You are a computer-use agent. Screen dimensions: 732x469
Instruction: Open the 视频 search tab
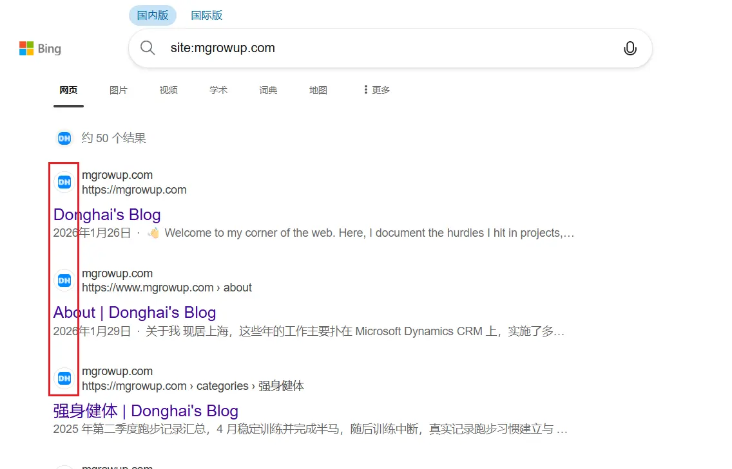coord(168,90)
